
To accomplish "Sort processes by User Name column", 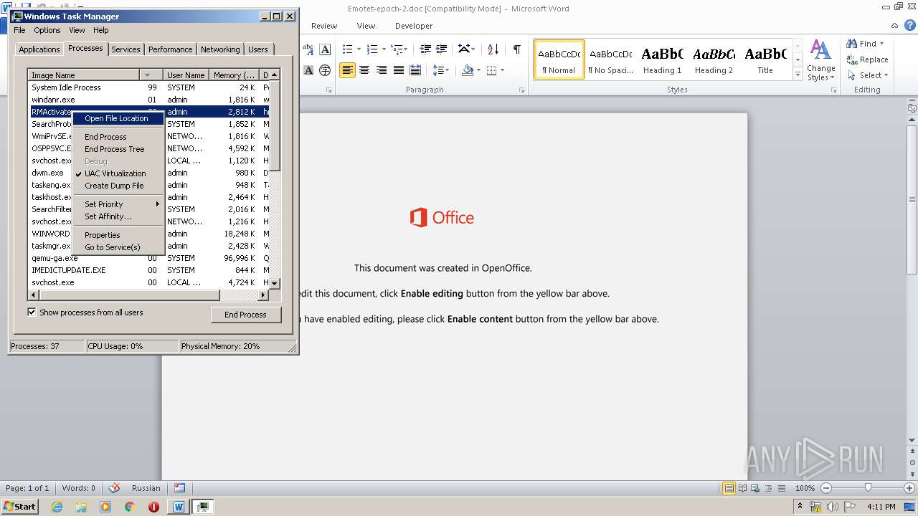I will (186, 75).
